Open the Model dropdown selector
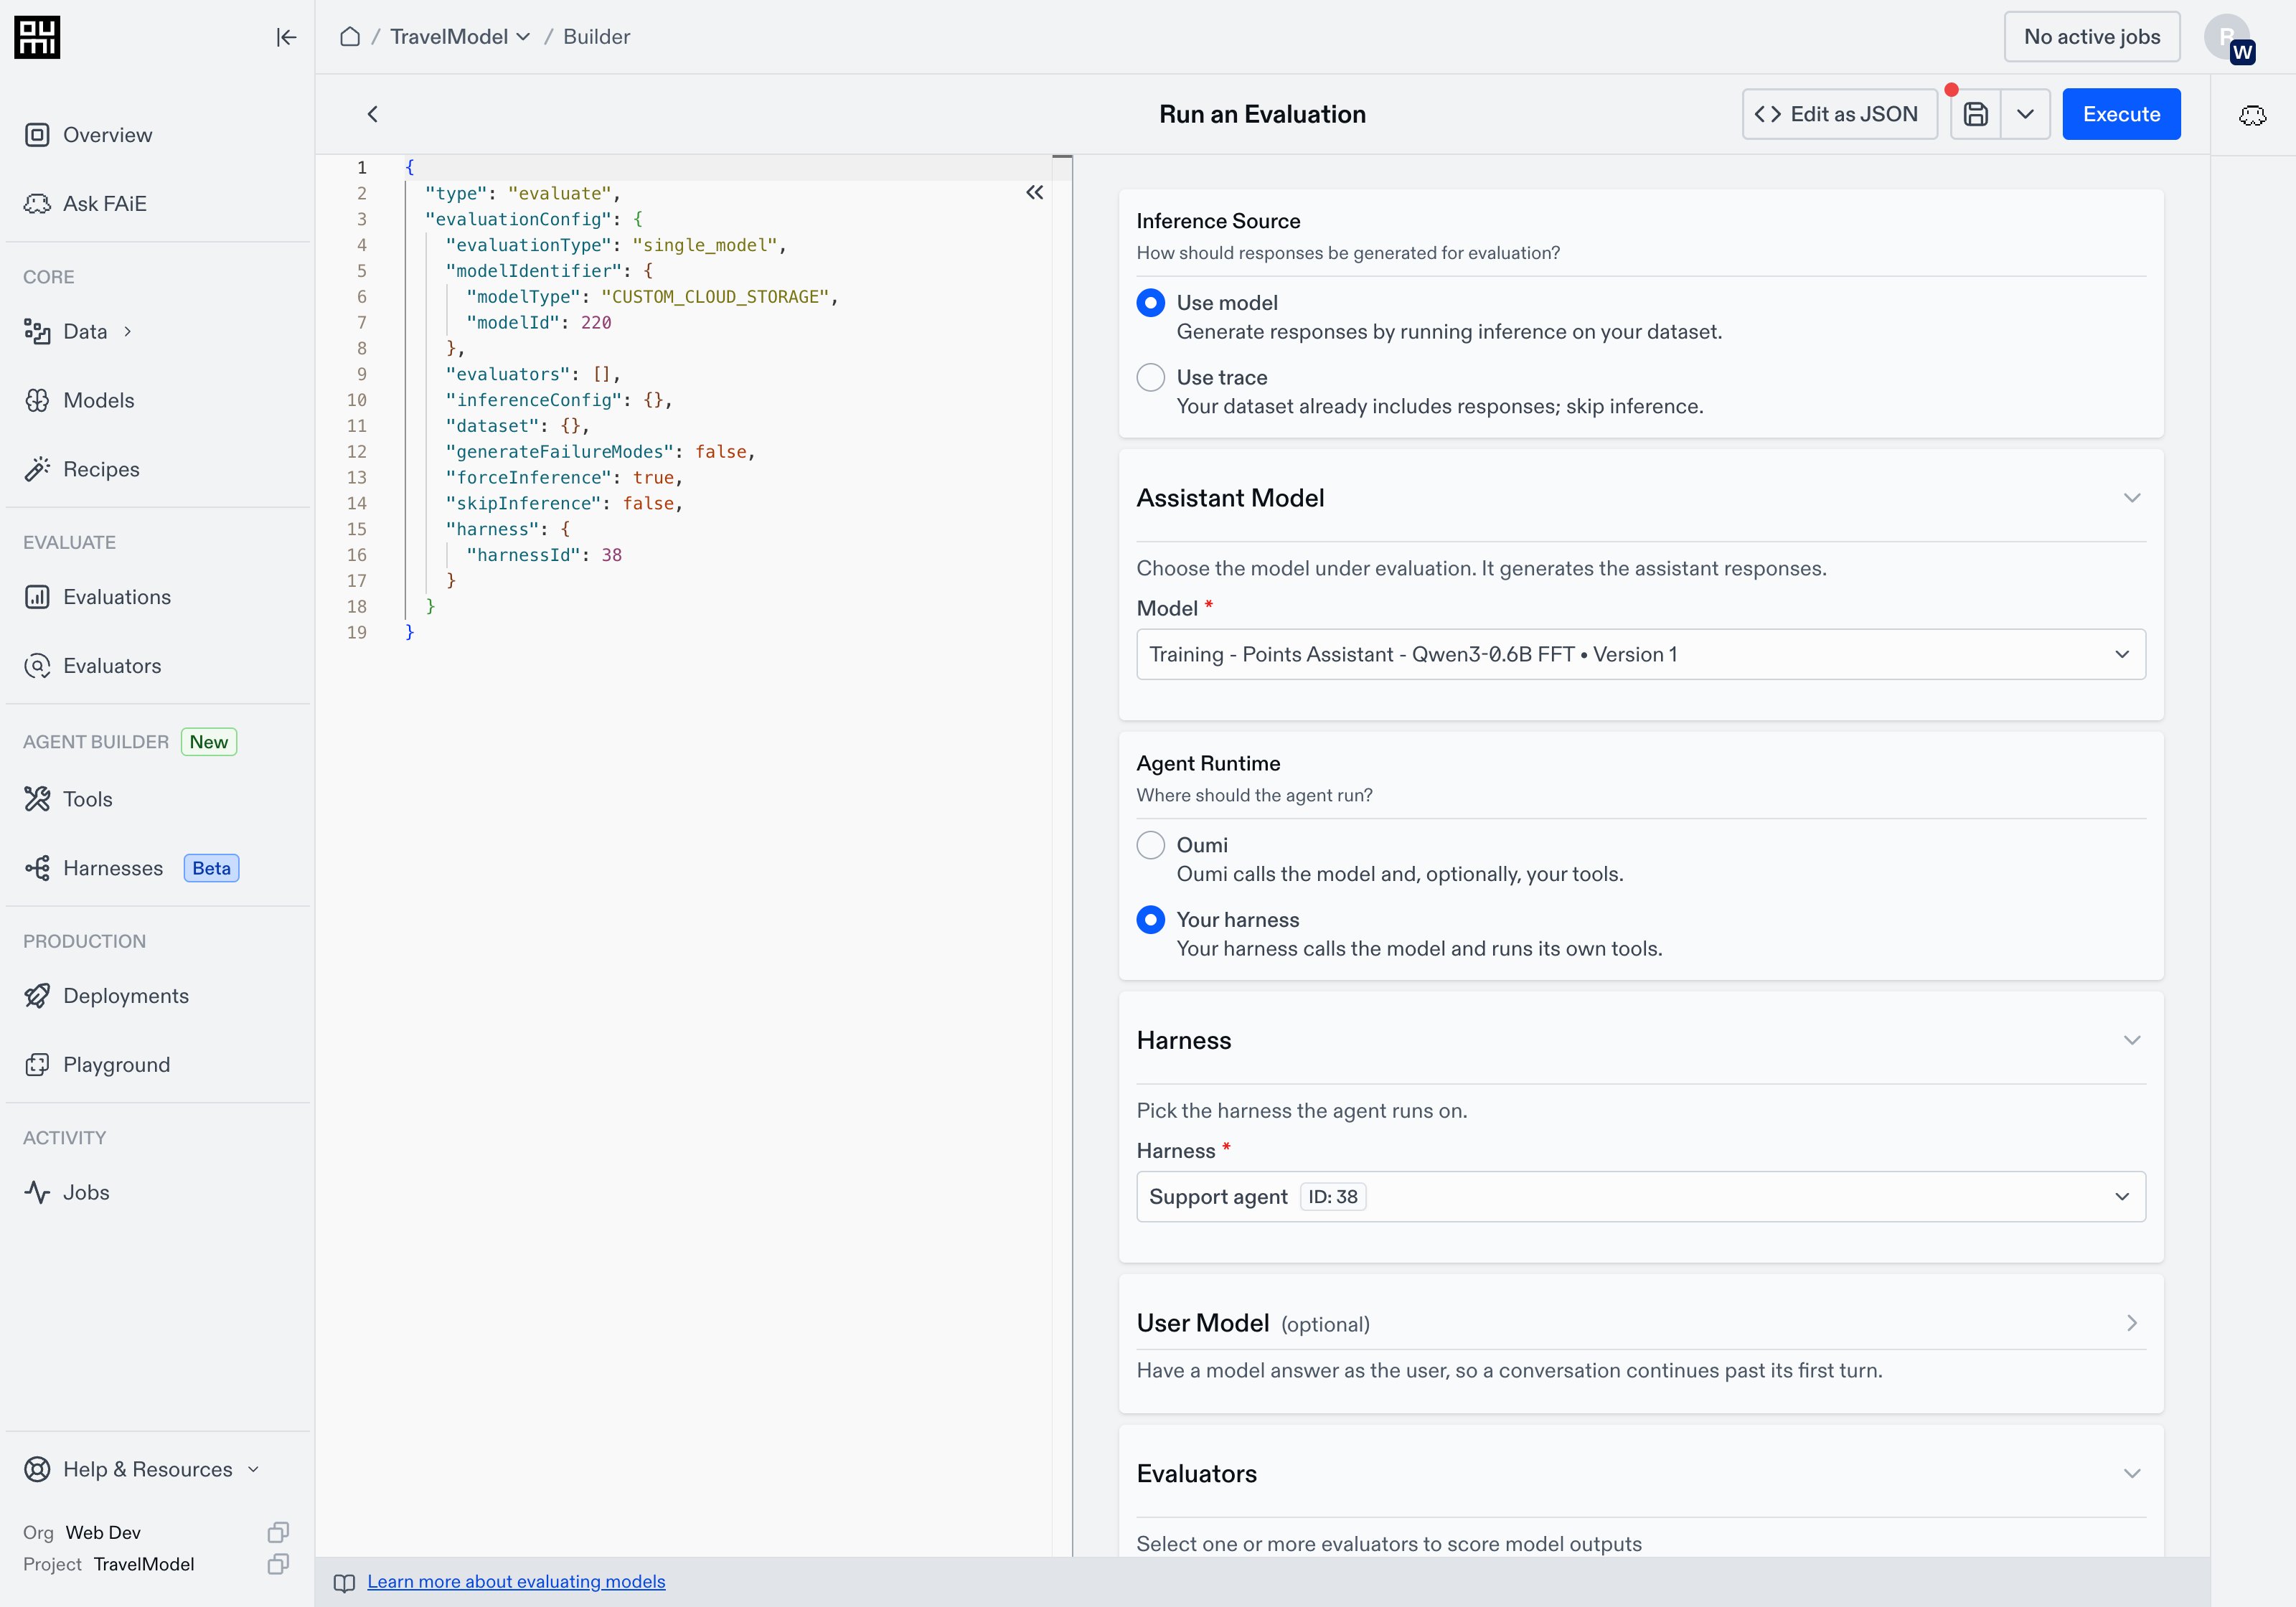This screenshot has height=1607, width=2296. [1640, 654]
